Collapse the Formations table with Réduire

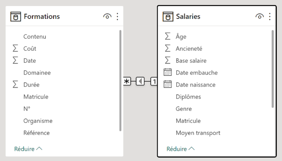tap(28, 149)
